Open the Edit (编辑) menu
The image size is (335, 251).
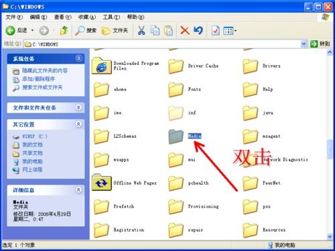point(38,17)
